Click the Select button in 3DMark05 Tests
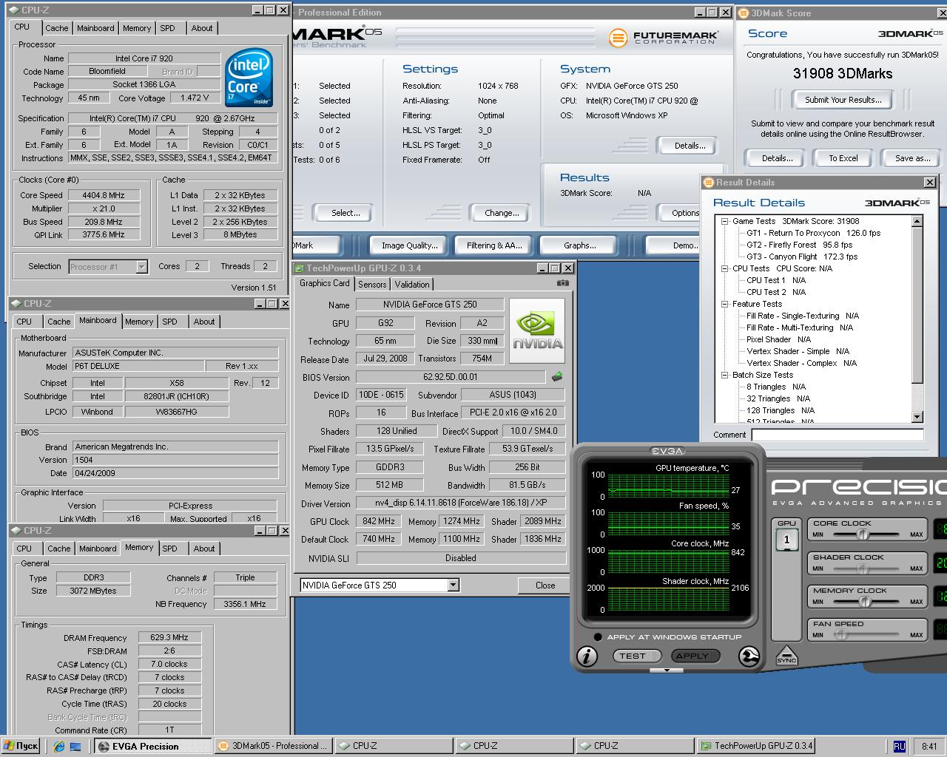 pos(346,213)
